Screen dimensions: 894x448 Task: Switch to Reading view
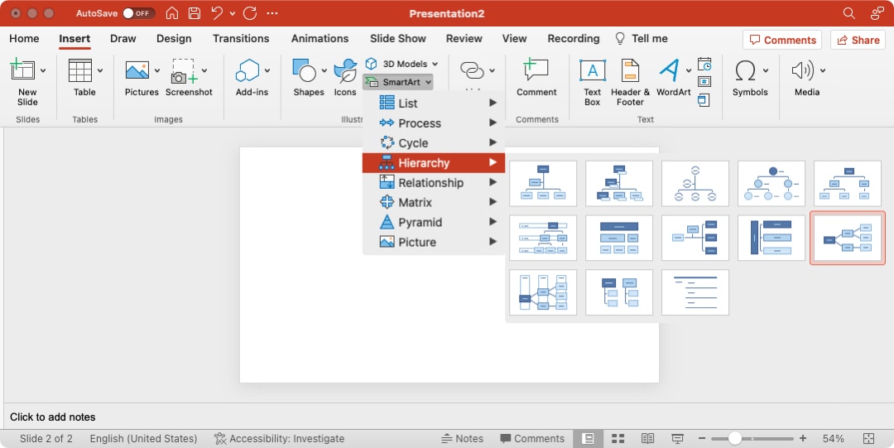pos(647,438)
